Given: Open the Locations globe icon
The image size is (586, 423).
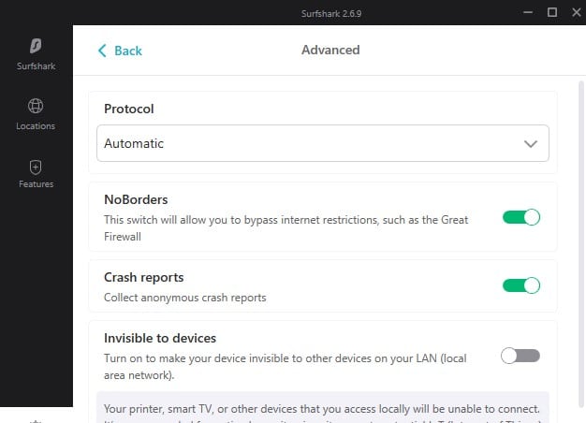Looking at the screenshot, I should (36, 106).
